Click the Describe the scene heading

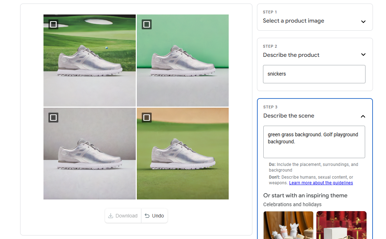click(x=289, y=115)
